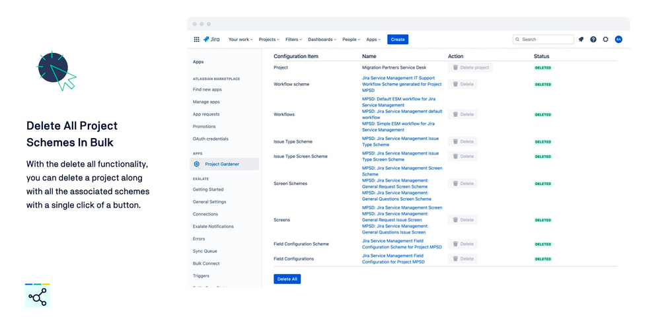The height and width of the screenshot is (323, 660).
Task: Open OAuth credentials in sidebar
Action: (x=211, y=139)
